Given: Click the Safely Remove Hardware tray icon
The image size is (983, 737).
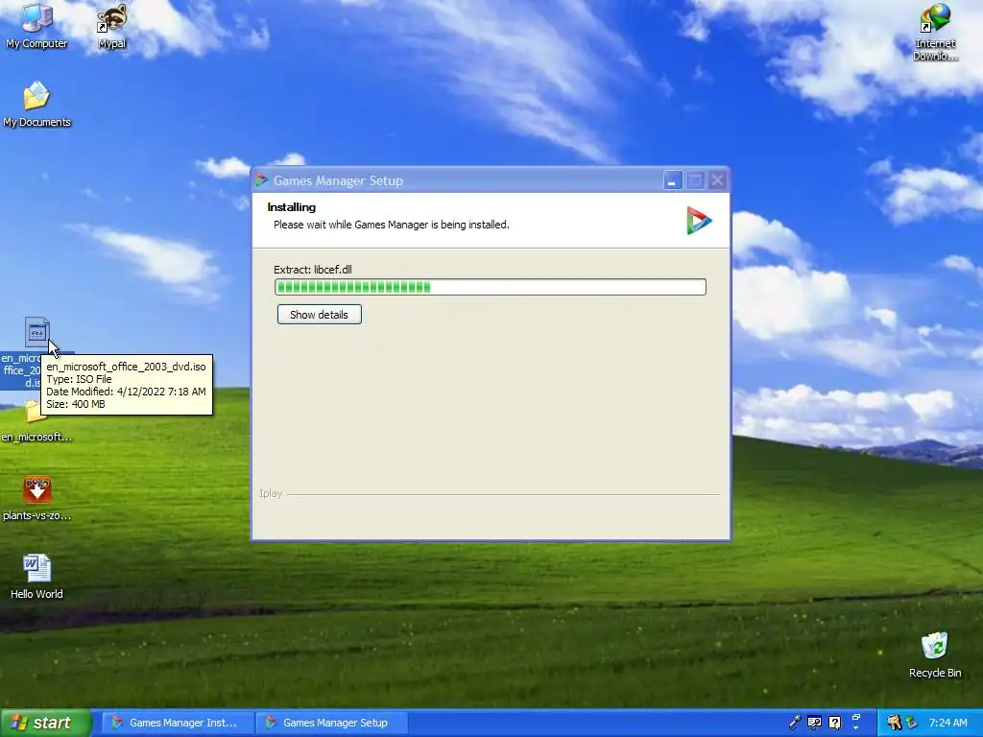Looking at the screenshot, I should tap(912, 723).
